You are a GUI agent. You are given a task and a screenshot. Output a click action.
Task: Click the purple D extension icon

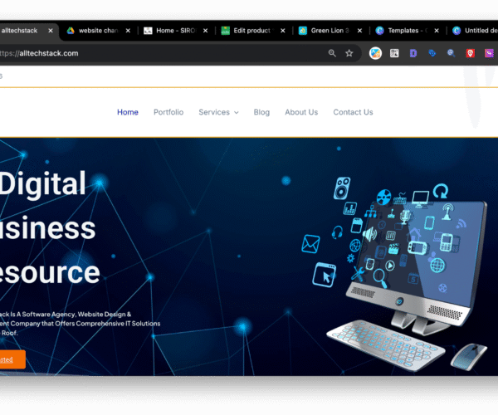point(413,53)
